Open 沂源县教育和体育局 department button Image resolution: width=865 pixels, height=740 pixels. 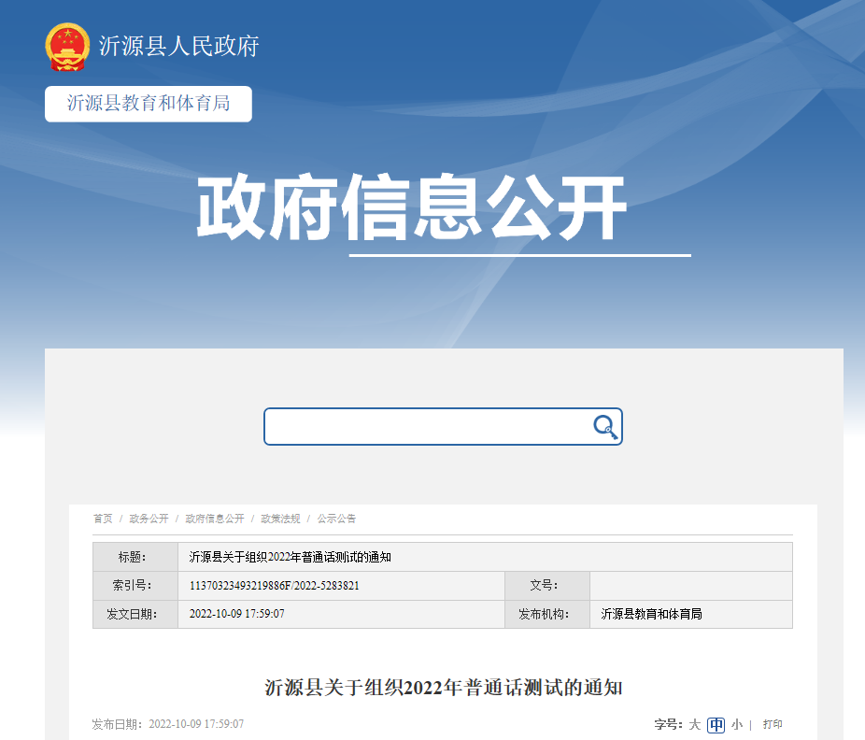[149, 104]
